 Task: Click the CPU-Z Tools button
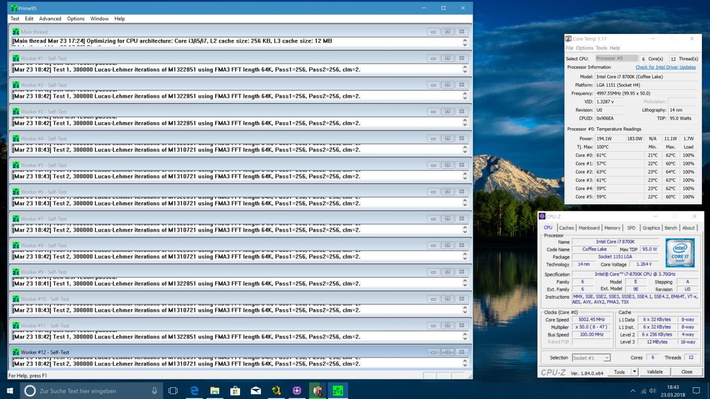tap(619, 372)
